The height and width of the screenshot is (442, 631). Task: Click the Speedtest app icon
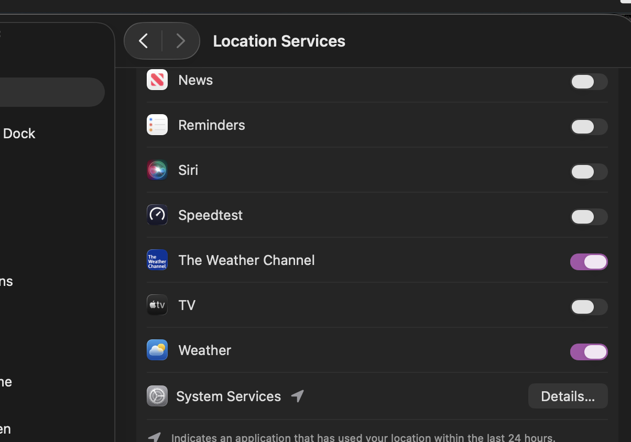157,215
